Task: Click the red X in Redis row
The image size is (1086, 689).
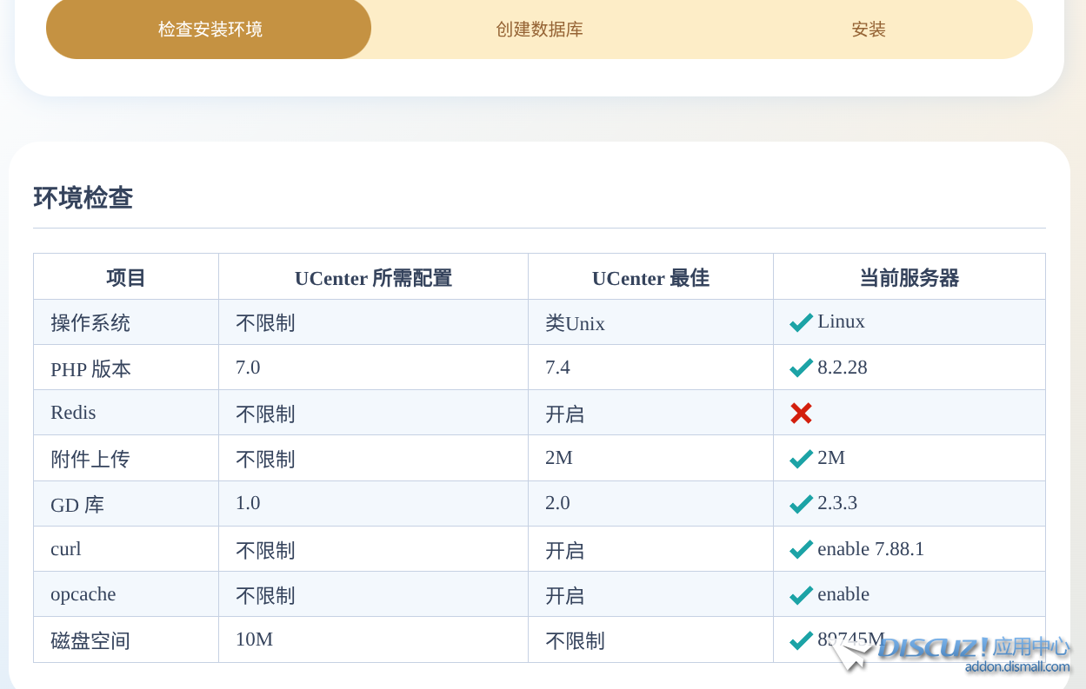Action: tap(801, 413)
